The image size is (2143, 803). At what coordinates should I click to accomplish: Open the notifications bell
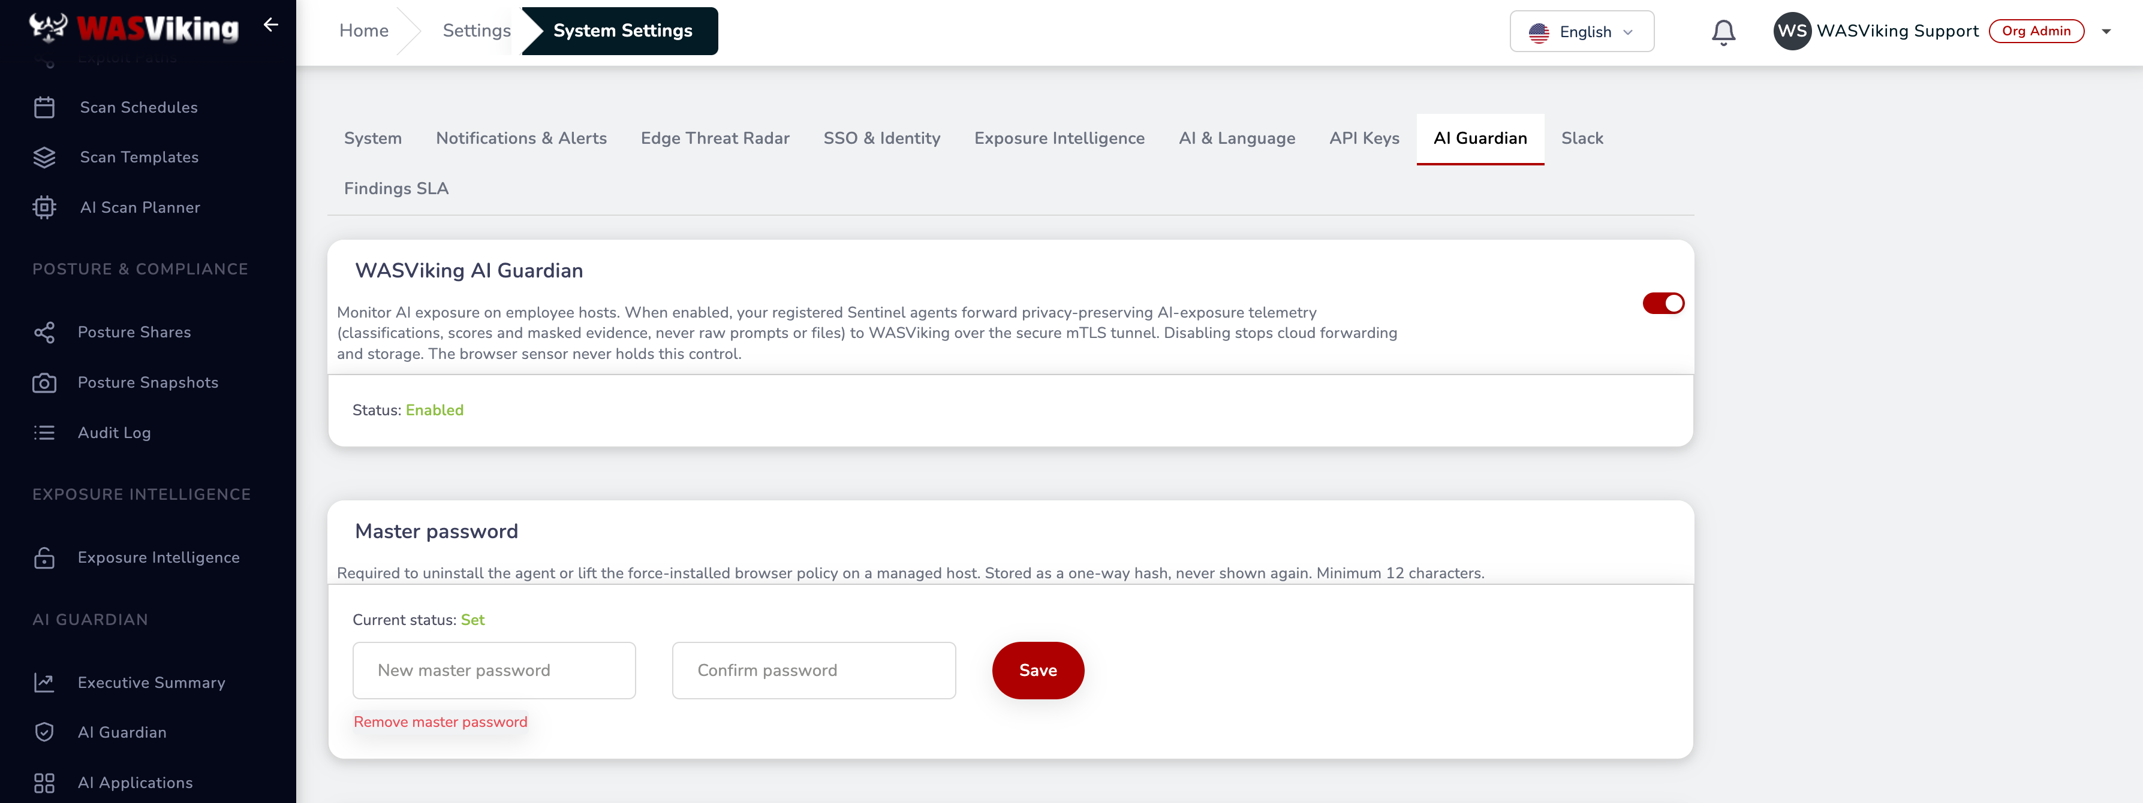click(1723, 32)
